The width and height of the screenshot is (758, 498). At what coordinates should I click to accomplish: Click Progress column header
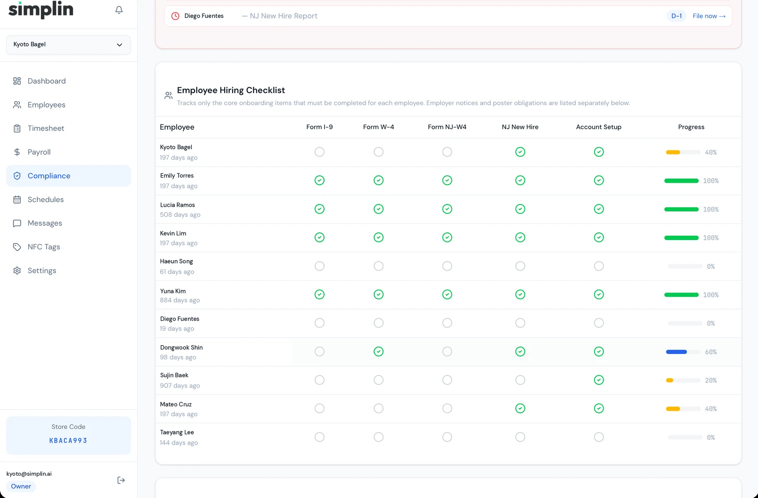pyautogui.click(x=691, y=127)
